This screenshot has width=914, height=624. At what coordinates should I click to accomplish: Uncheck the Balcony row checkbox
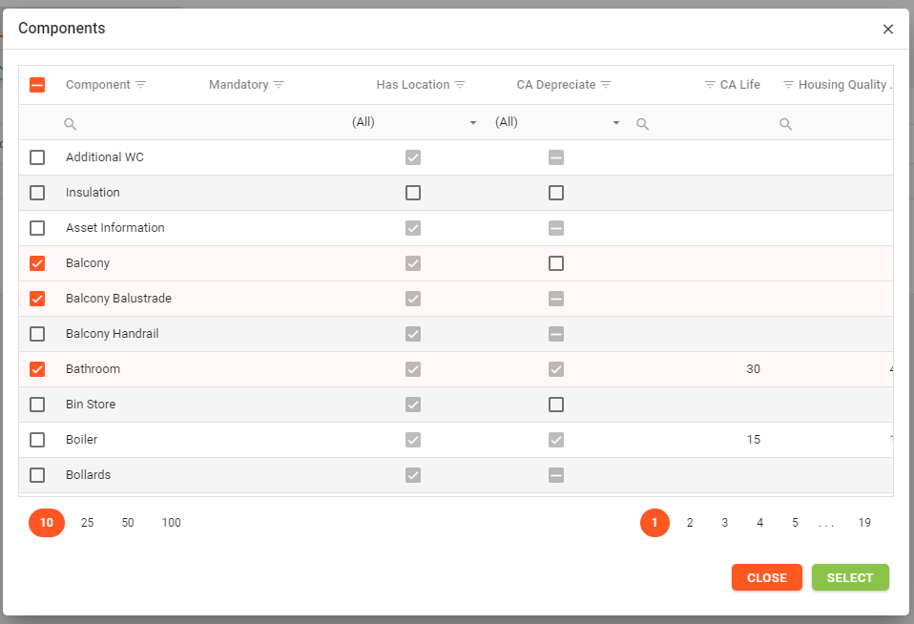coord(37,263)
